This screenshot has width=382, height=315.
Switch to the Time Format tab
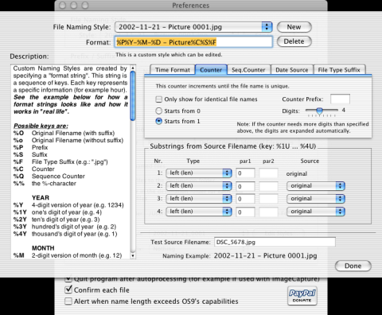pos(173,70)
